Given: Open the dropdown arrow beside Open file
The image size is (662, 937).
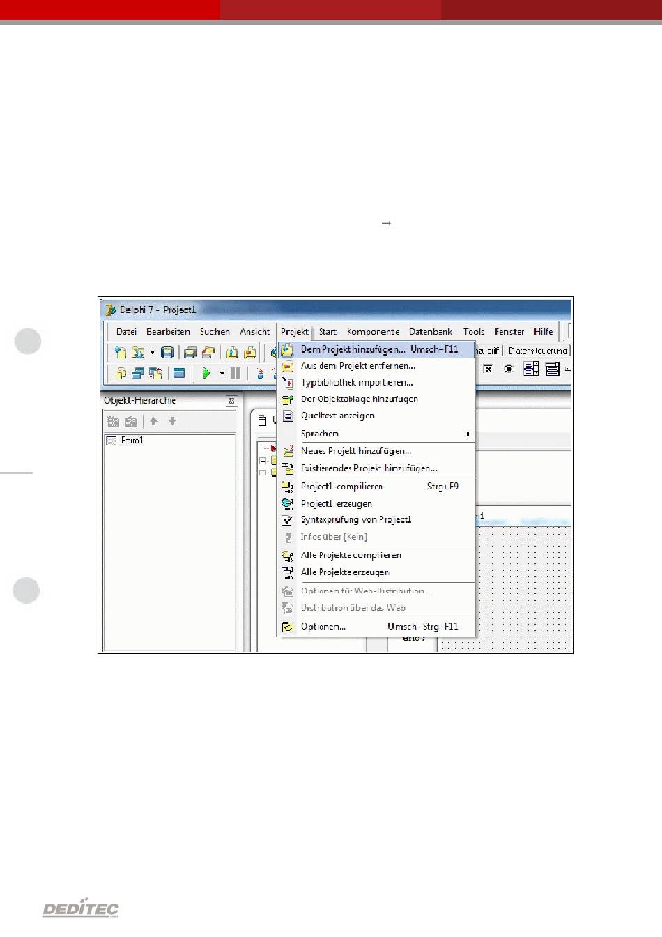Looking at the screenshot, I should [x=152, y=353].
